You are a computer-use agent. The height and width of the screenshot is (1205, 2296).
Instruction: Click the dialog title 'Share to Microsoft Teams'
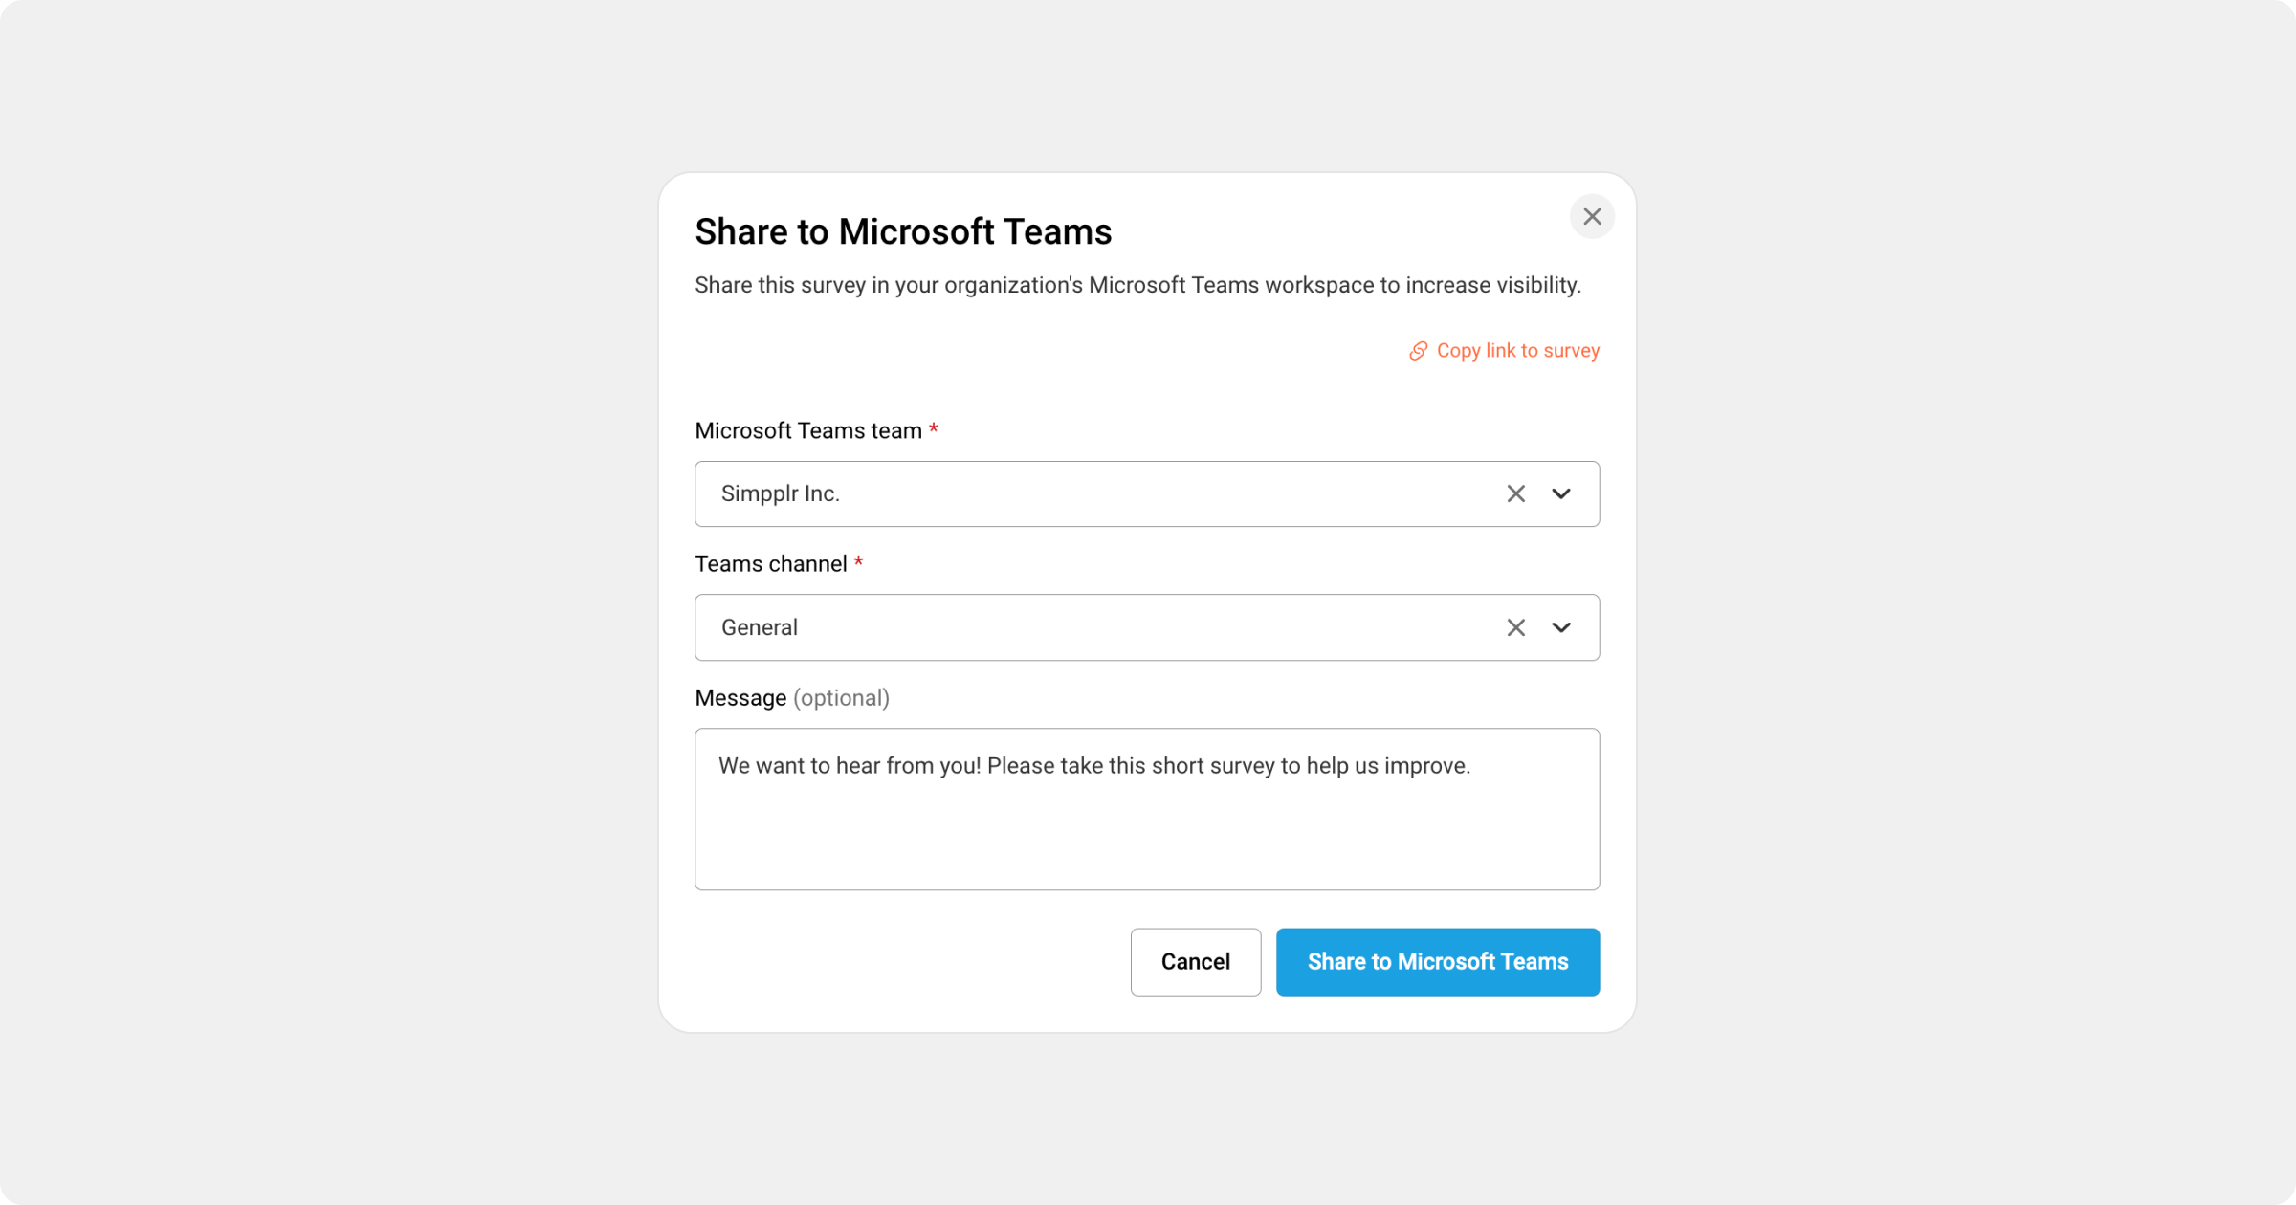pyautogui.click(x=903, y=231)
